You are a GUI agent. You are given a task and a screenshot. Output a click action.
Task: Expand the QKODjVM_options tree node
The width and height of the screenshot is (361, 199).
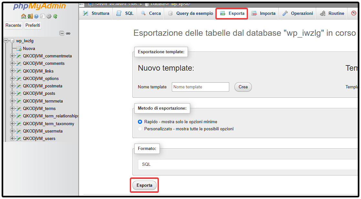[12, 78]
